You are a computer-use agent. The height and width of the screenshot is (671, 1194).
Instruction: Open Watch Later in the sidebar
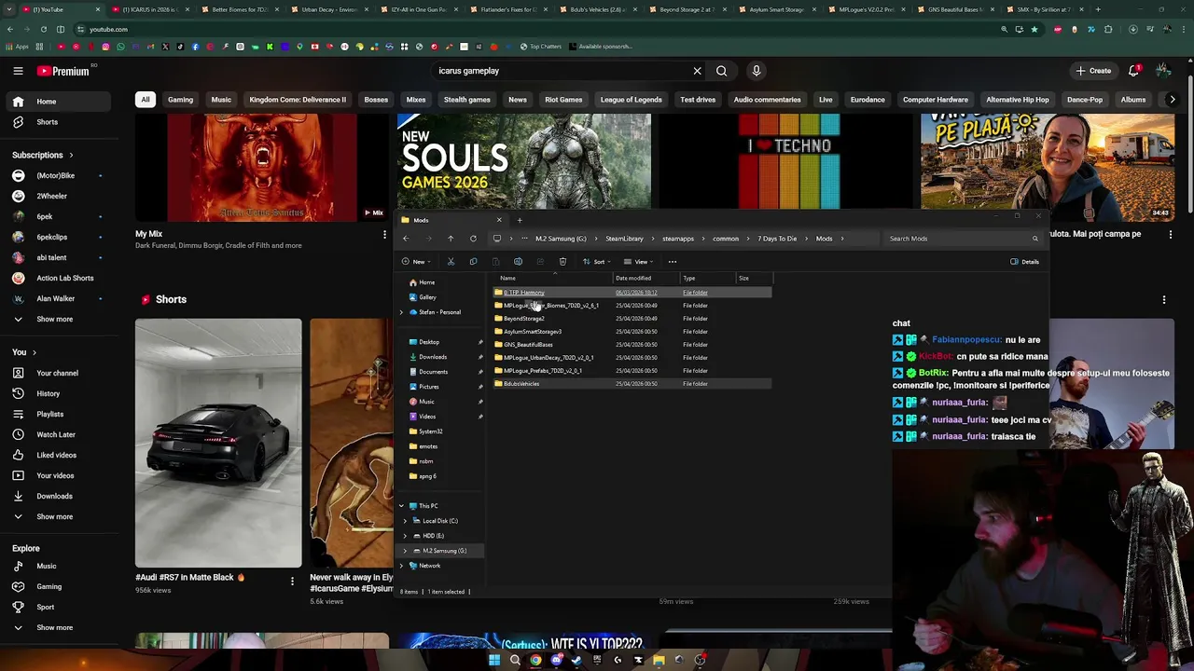coord(56,434)
